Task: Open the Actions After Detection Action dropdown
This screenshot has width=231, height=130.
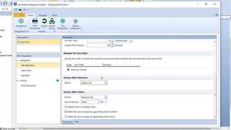Action: [x=106, y=83]
